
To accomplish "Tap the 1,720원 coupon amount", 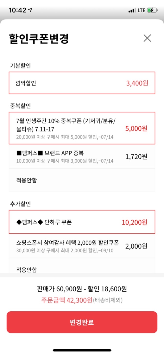I will point(136,156).
